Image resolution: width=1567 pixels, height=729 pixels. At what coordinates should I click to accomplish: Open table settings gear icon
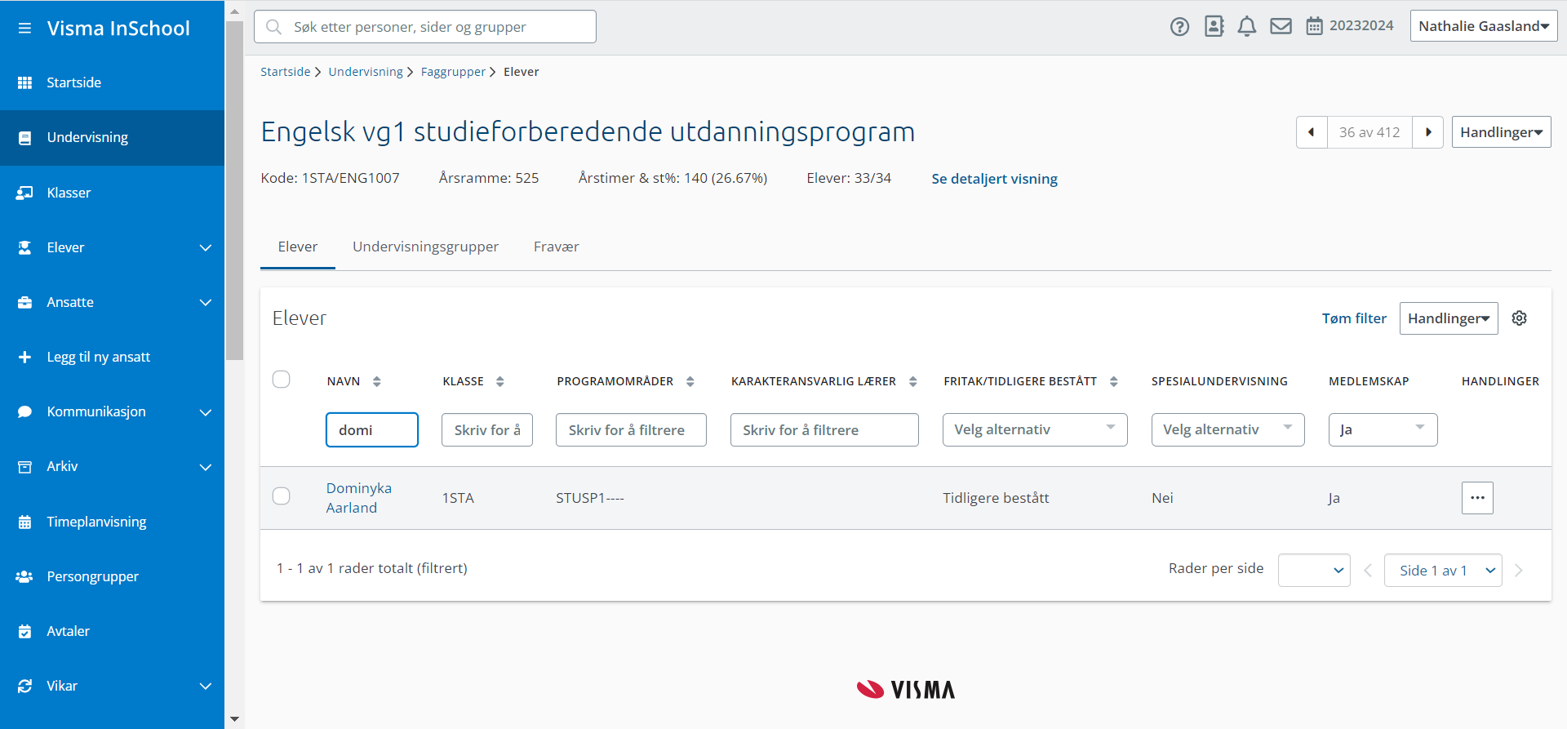coord(1519,318)
